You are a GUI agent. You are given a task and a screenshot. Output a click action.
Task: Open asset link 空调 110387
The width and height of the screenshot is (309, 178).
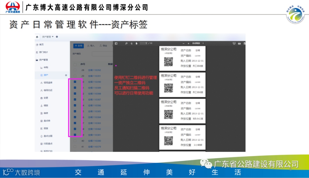[94, 100]
